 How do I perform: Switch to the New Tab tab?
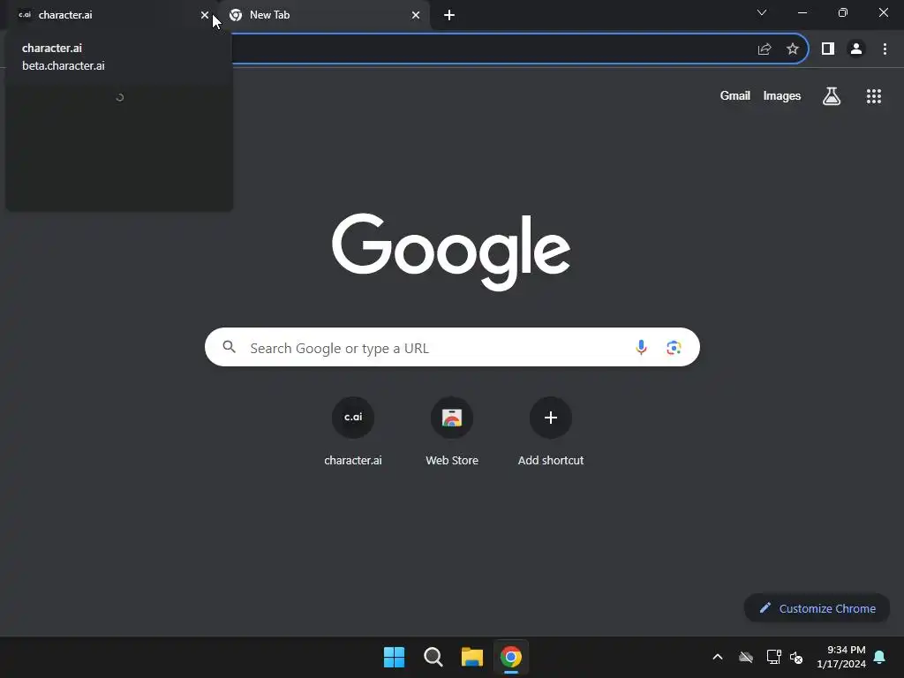[326, 15]
